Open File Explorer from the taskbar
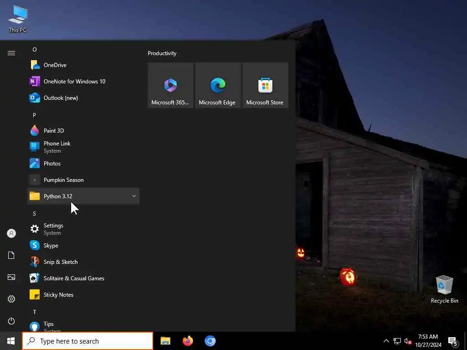467x350 pixels. coord(165,341)
